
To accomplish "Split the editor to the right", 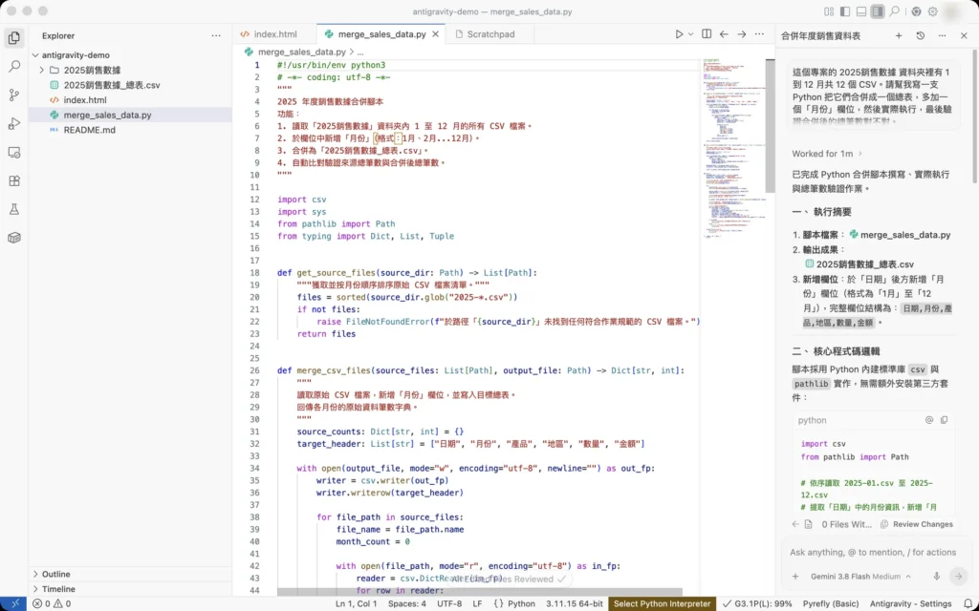I will pos(707,34).
